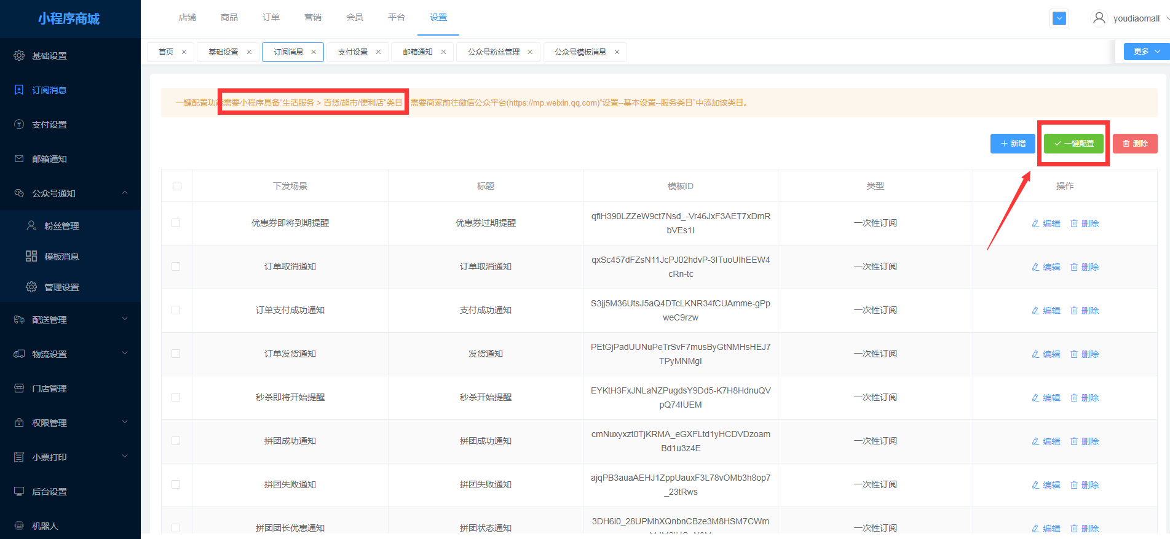Screen dimensions: 1170x539
Task: Click the green 一键配置 button
Action: pos(1073,144)
